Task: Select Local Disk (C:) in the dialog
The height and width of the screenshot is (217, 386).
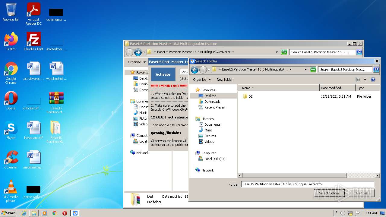Action: [x=214, y=159]
